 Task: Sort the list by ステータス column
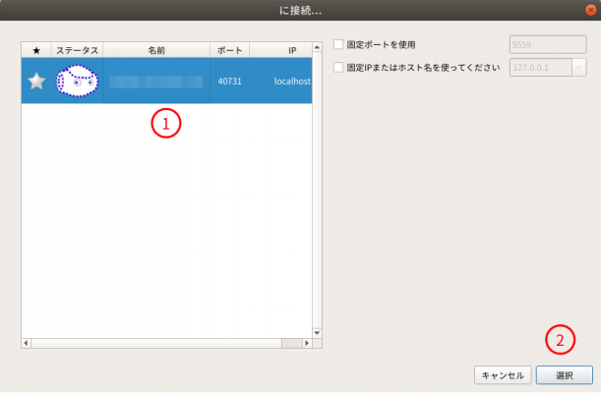pyautogui.click(x=77, y=49)
